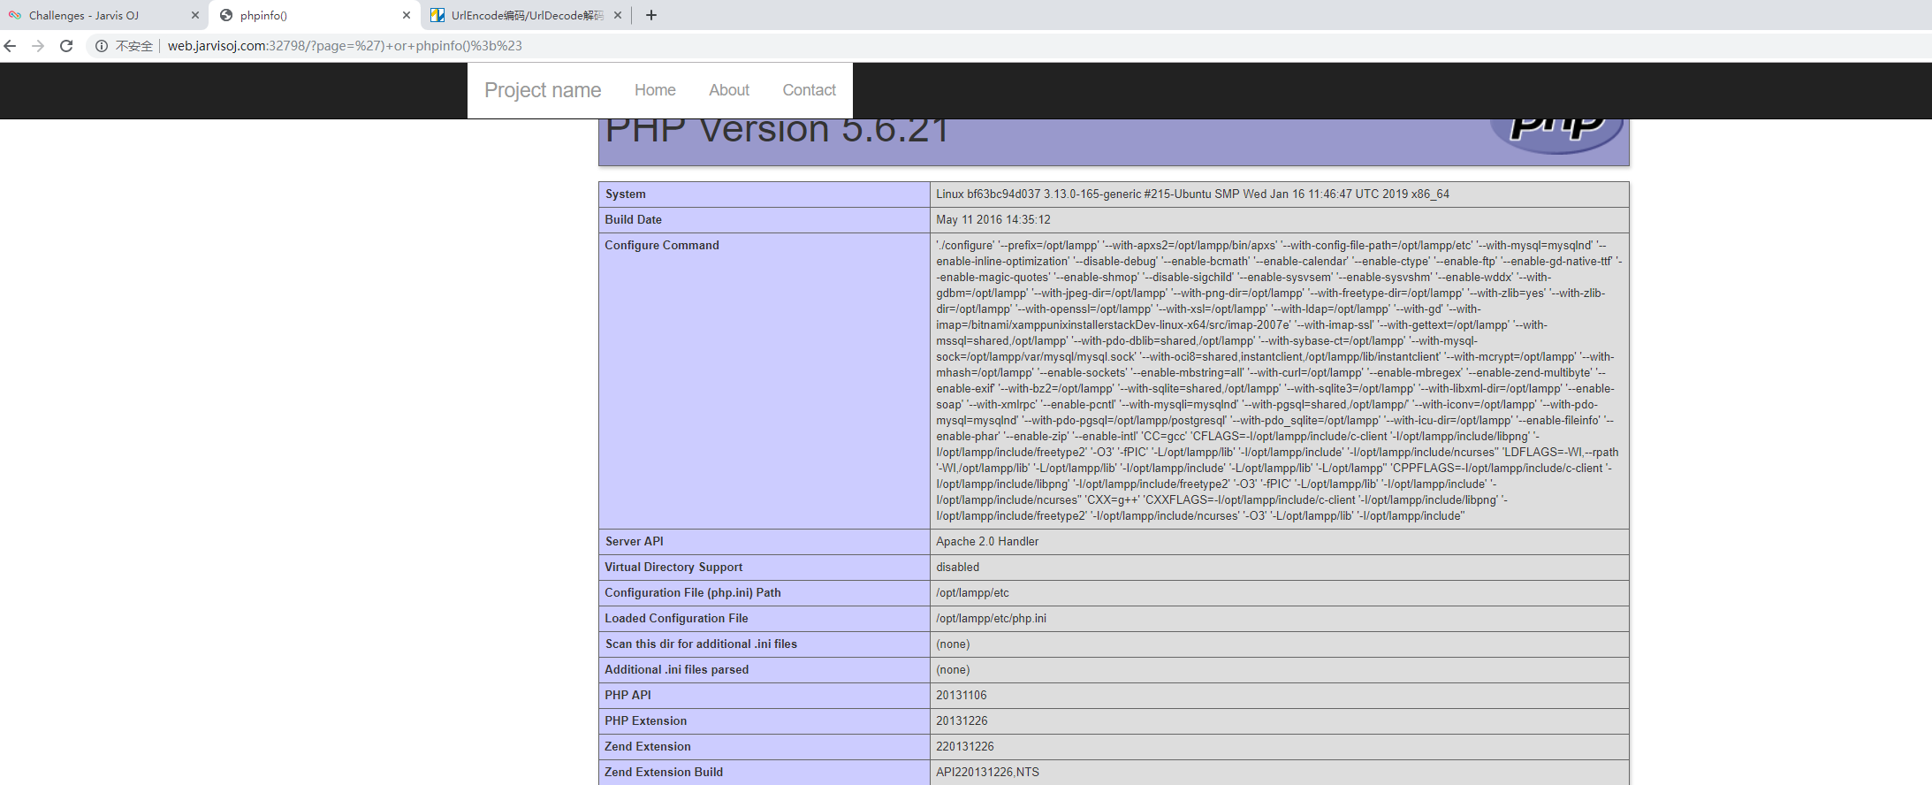Click the Configure Command row label
Screen dimensions: 1932x785
point(662,246)
